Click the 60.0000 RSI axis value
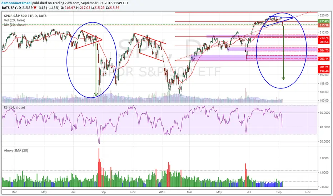 (325, 113)
